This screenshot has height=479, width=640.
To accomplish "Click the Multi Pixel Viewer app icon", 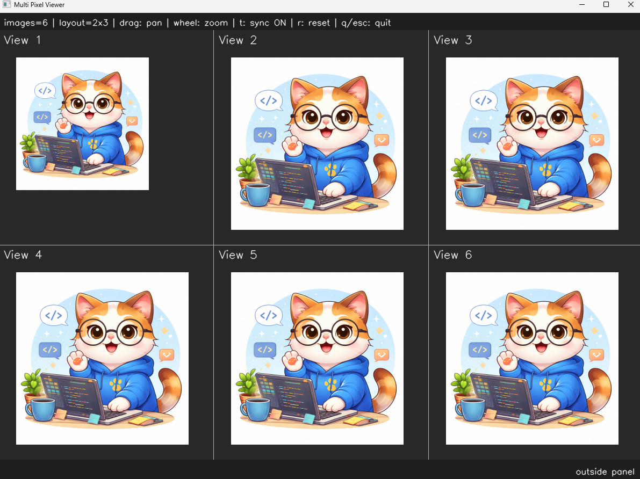I will click(6, 4).
